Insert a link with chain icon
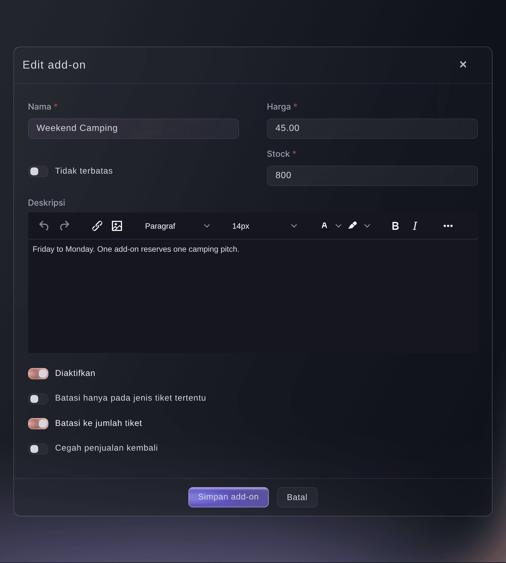 (97, 226)
